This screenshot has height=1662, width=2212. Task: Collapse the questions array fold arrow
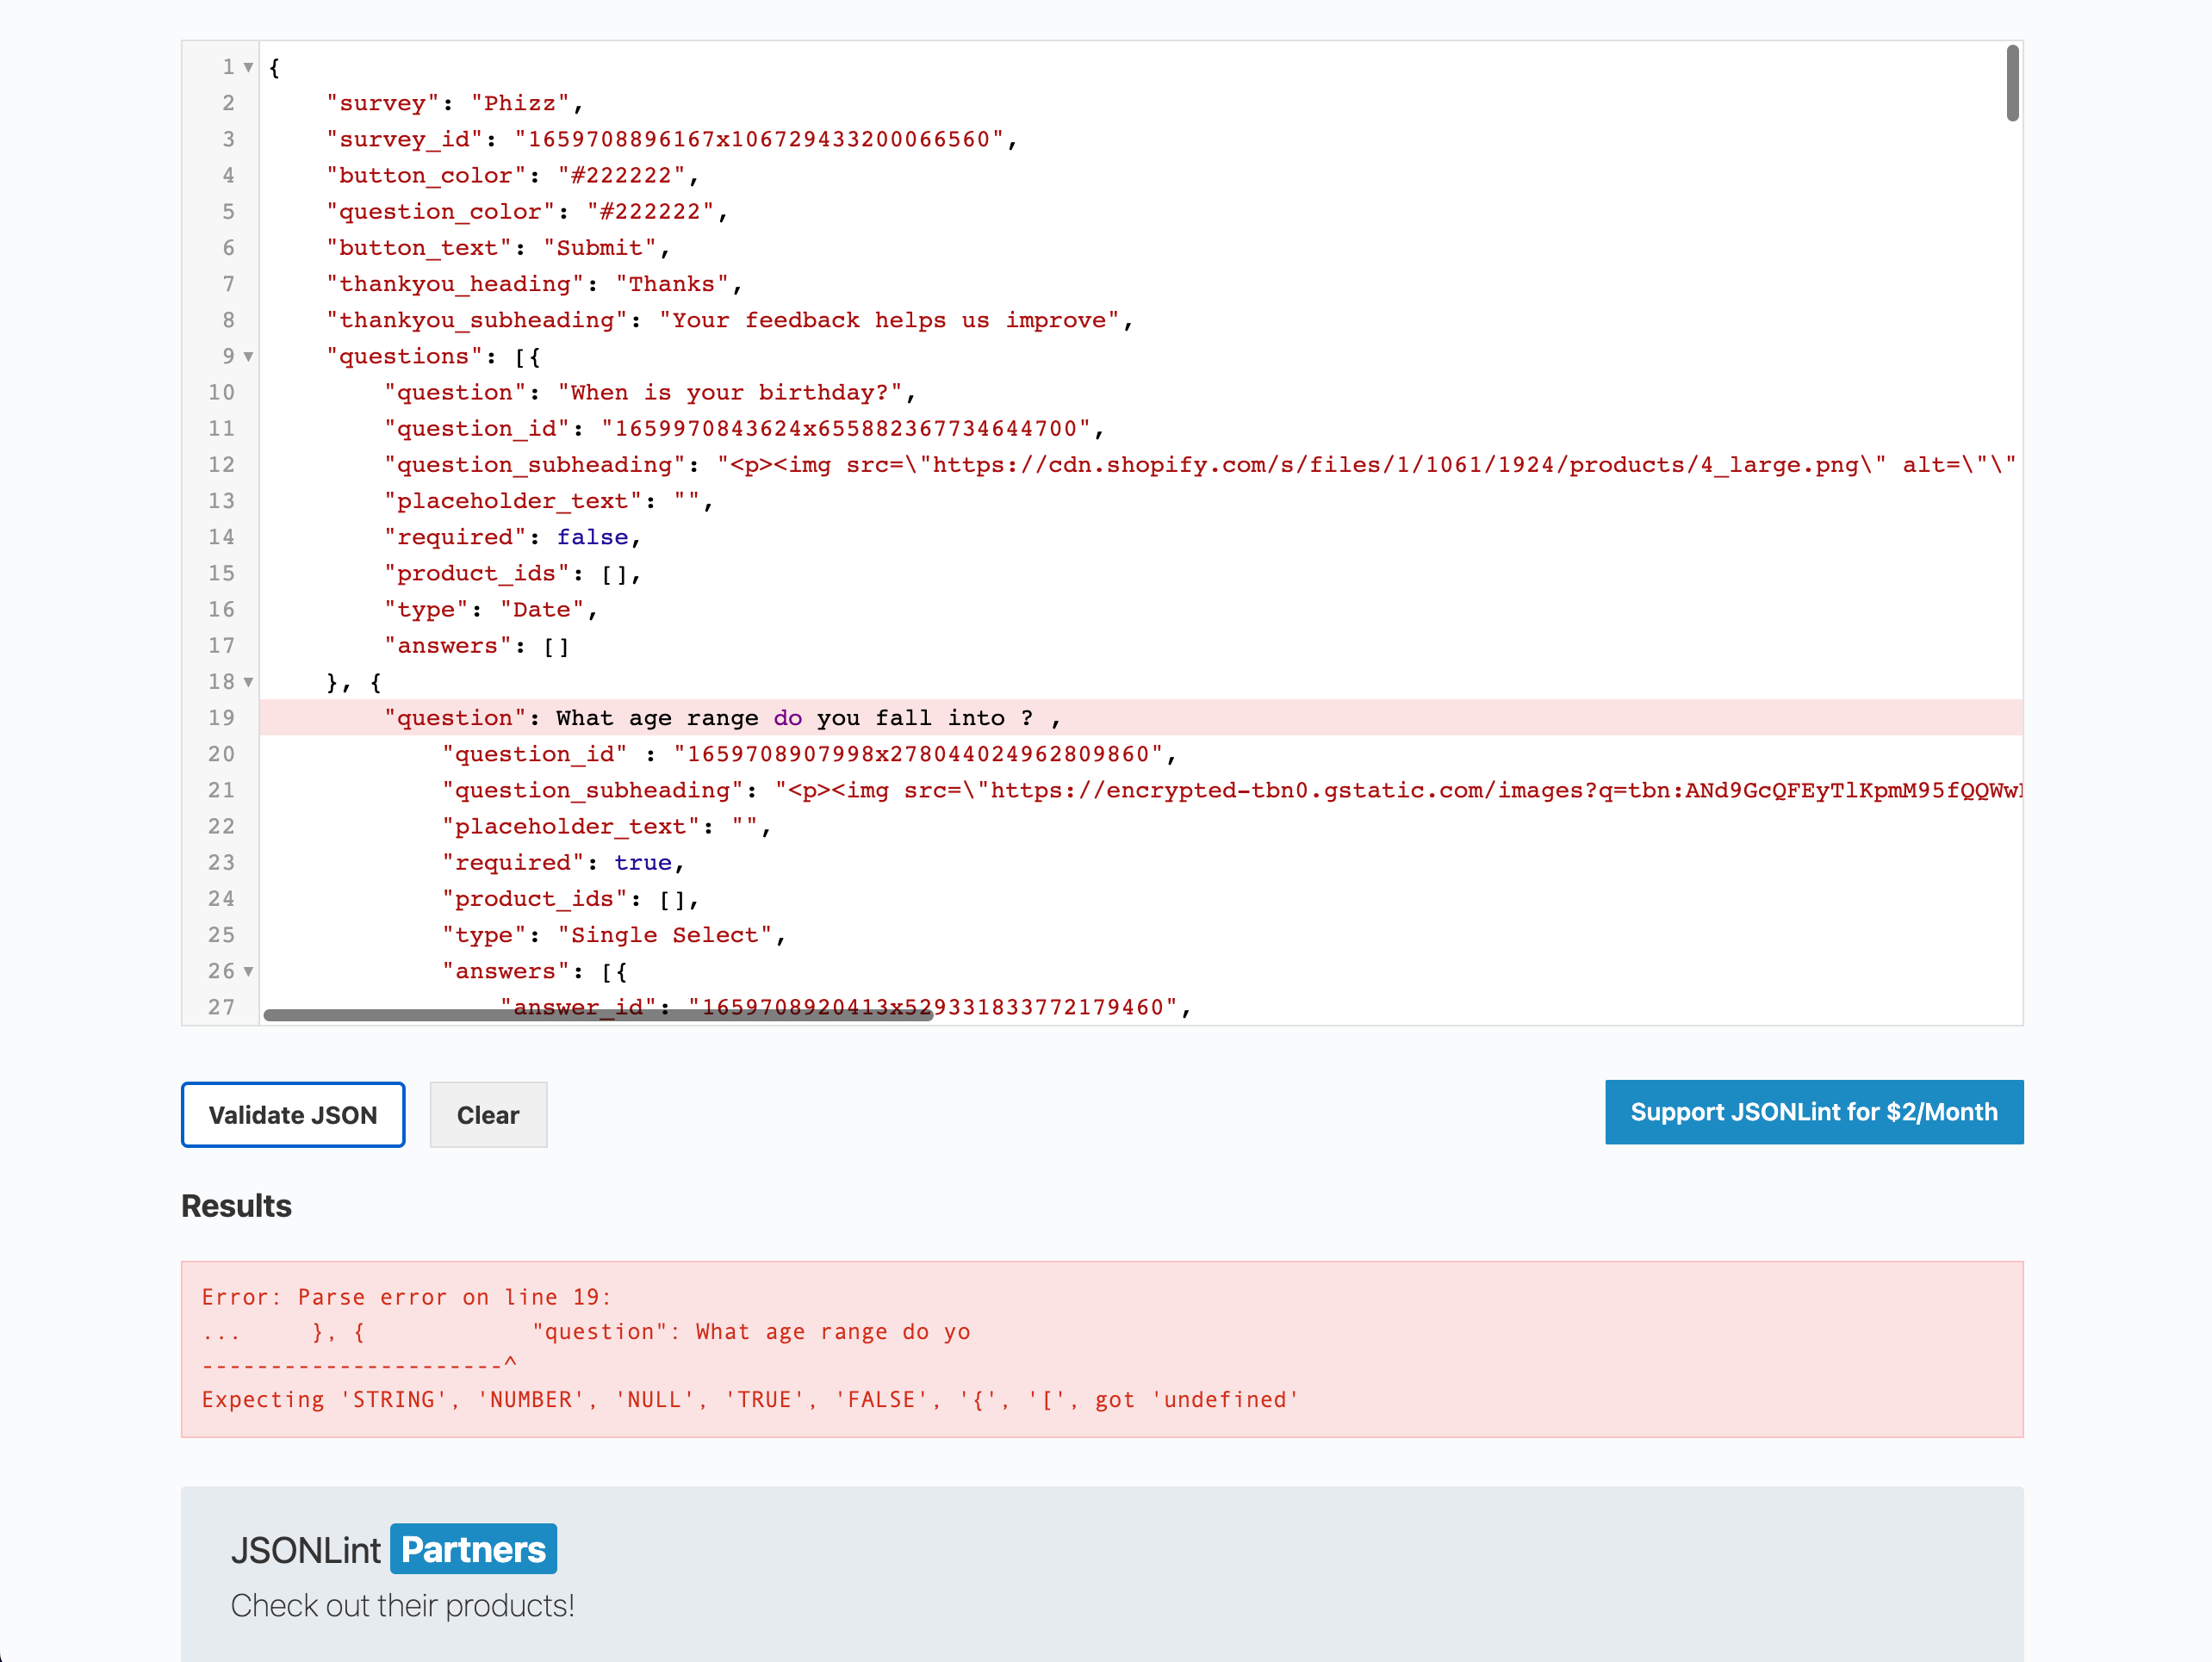point(246,357)
